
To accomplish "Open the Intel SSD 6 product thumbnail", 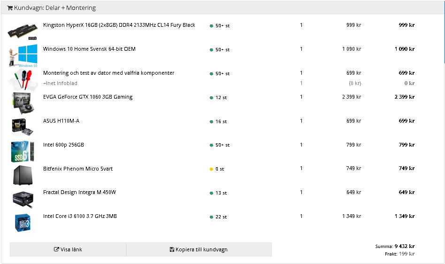I will click(x=23, y=151).
